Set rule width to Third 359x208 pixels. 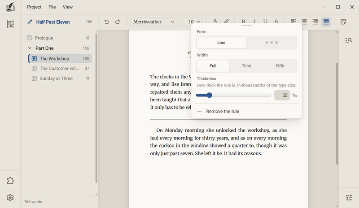click(x=246, y=66)
